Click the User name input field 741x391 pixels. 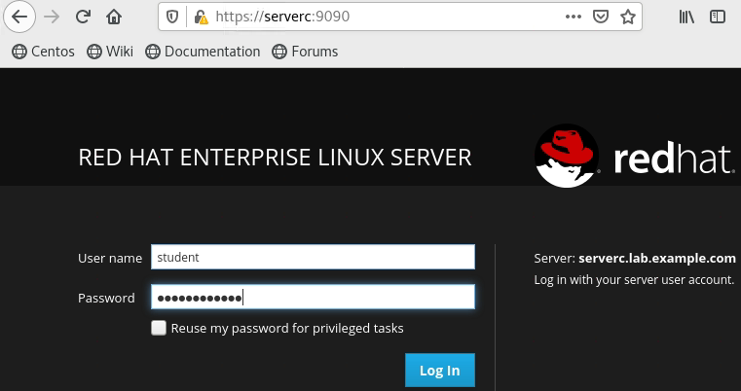[313, 257]
